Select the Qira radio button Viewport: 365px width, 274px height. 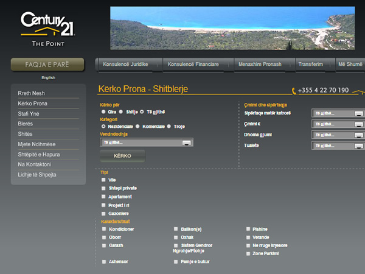point(103,111)
